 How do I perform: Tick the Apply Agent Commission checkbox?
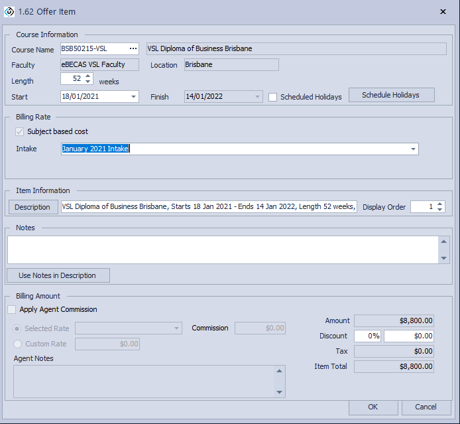point(11,310)
